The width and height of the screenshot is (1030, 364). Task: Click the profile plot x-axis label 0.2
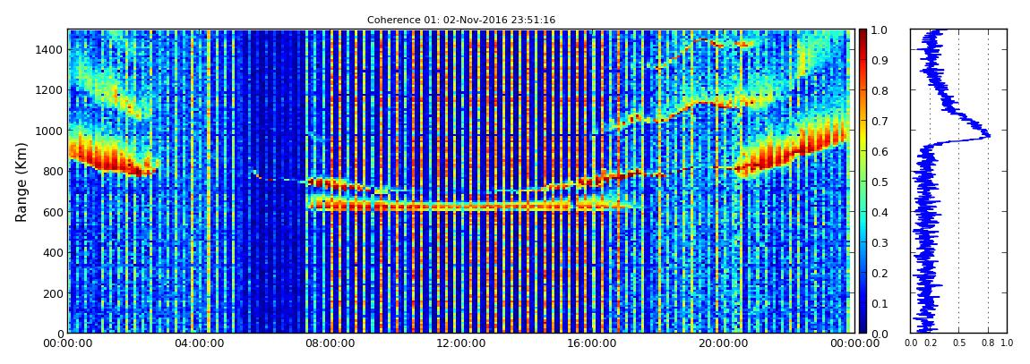[x=931, y=343]
